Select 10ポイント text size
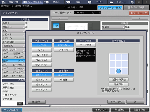 coord(42,80)
